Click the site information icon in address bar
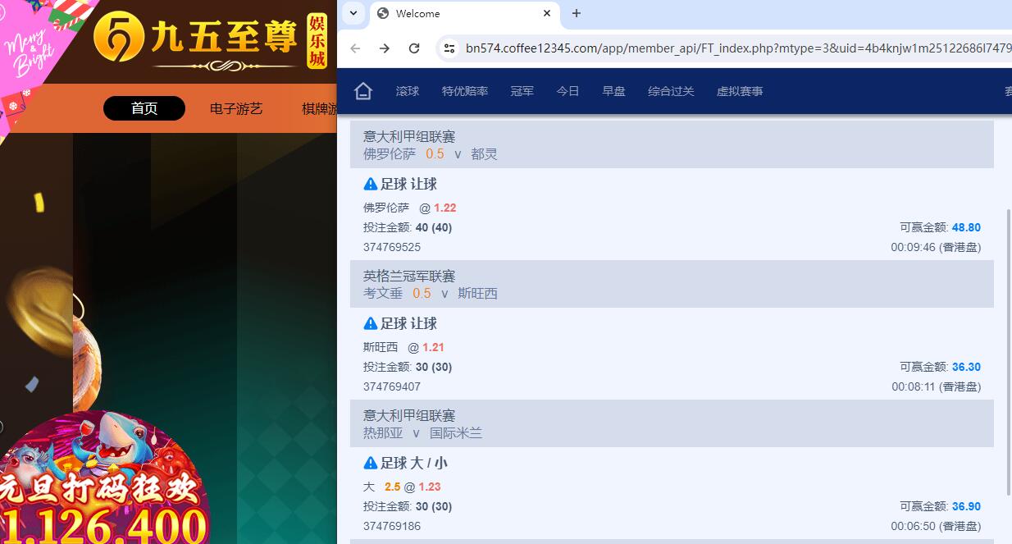This screenshot has height=544, width=1012. tap(449, 48)
